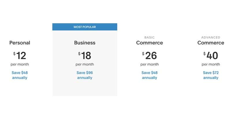
Task: Click Save $48 annually under Personal
Action: tap(20, 75)
